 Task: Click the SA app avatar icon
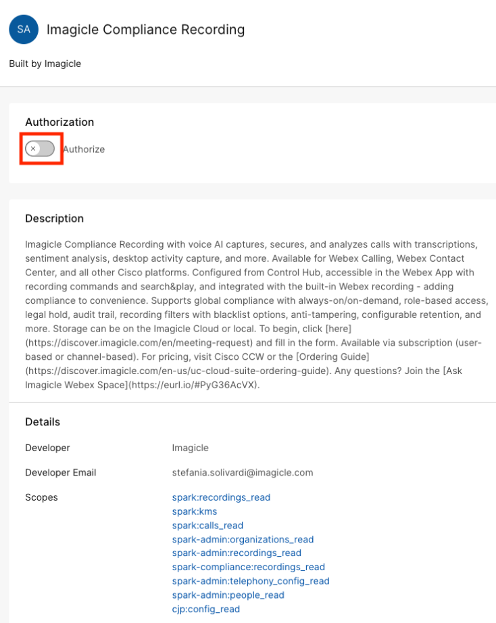click(24, 30)
